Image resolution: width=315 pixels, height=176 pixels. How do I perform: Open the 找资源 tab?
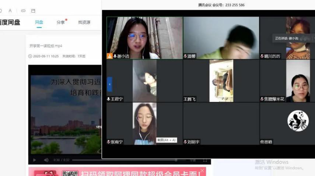[x=84, y=22]
